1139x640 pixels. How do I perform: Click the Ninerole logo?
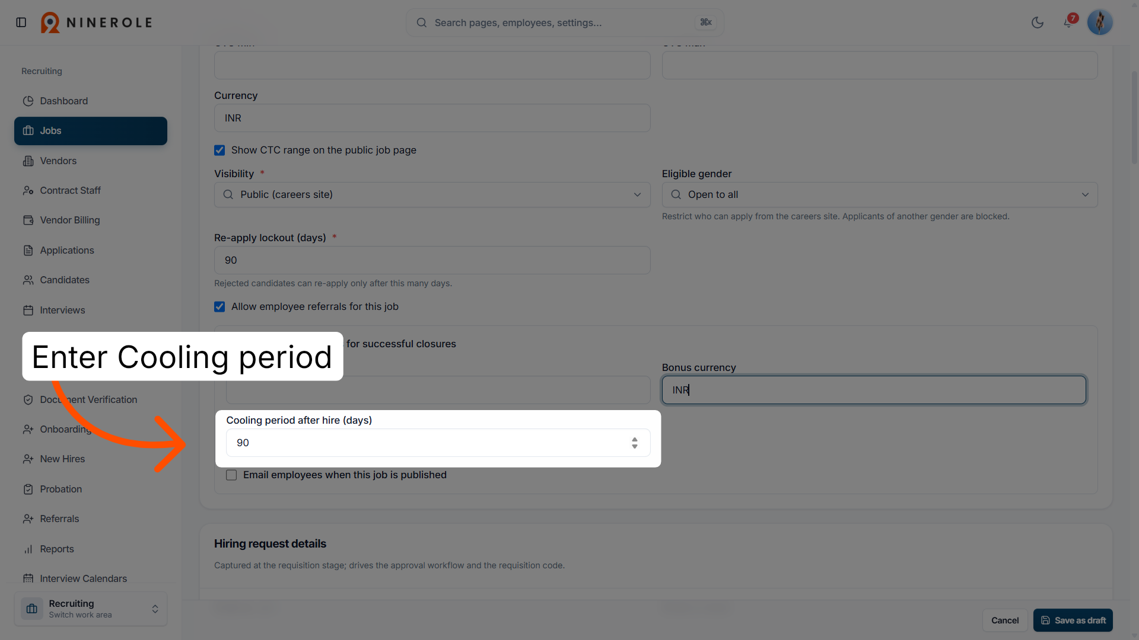pos(96,23)
